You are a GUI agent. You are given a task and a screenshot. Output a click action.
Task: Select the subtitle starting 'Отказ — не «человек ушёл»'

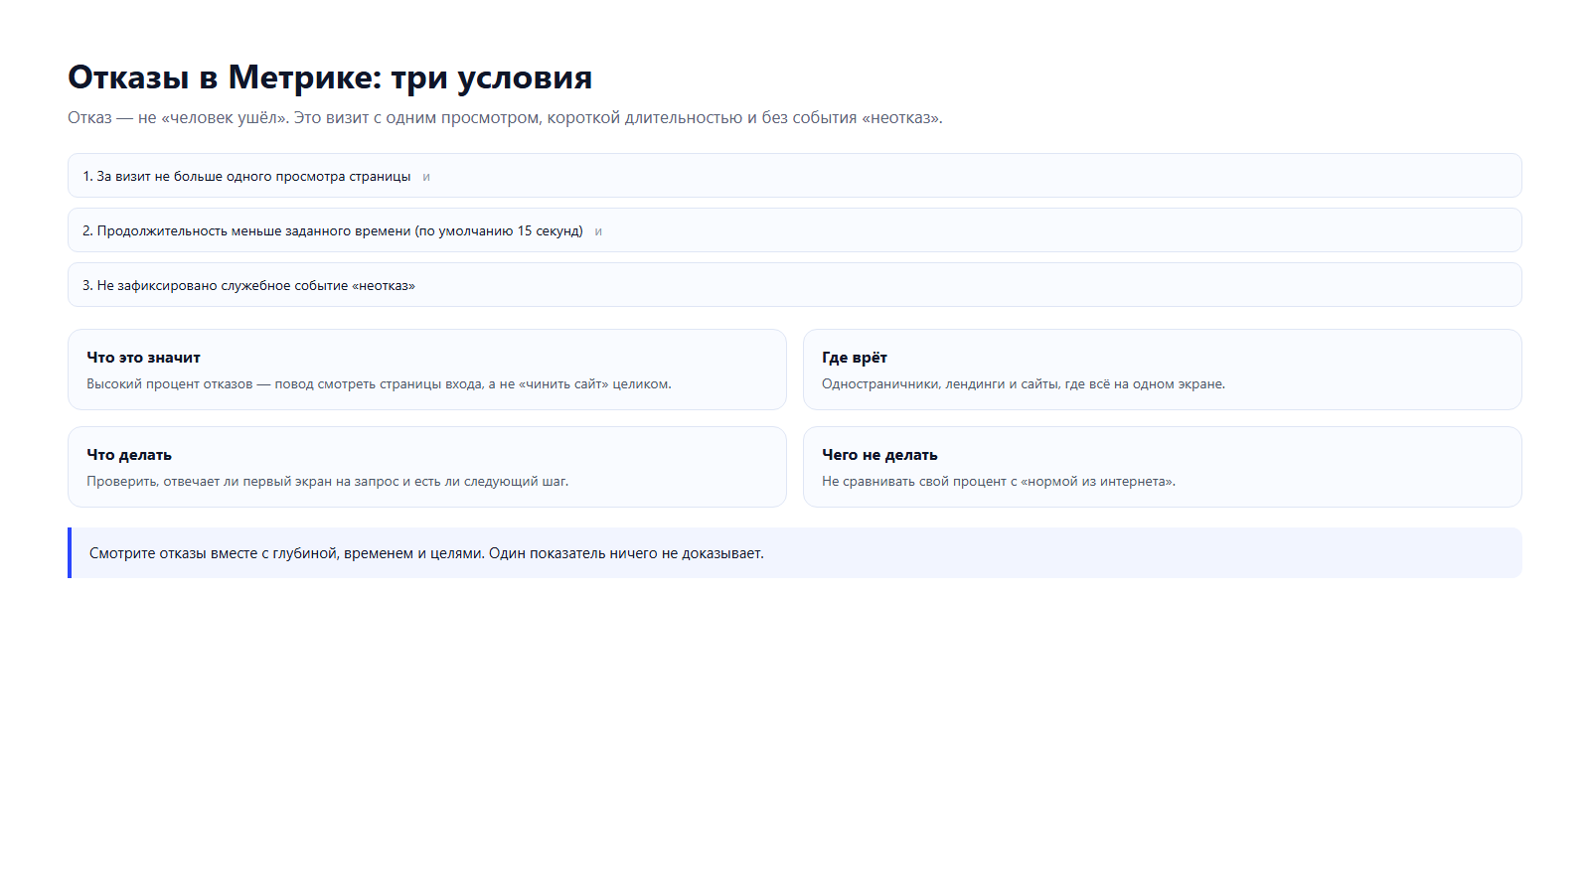coord(505,117)
